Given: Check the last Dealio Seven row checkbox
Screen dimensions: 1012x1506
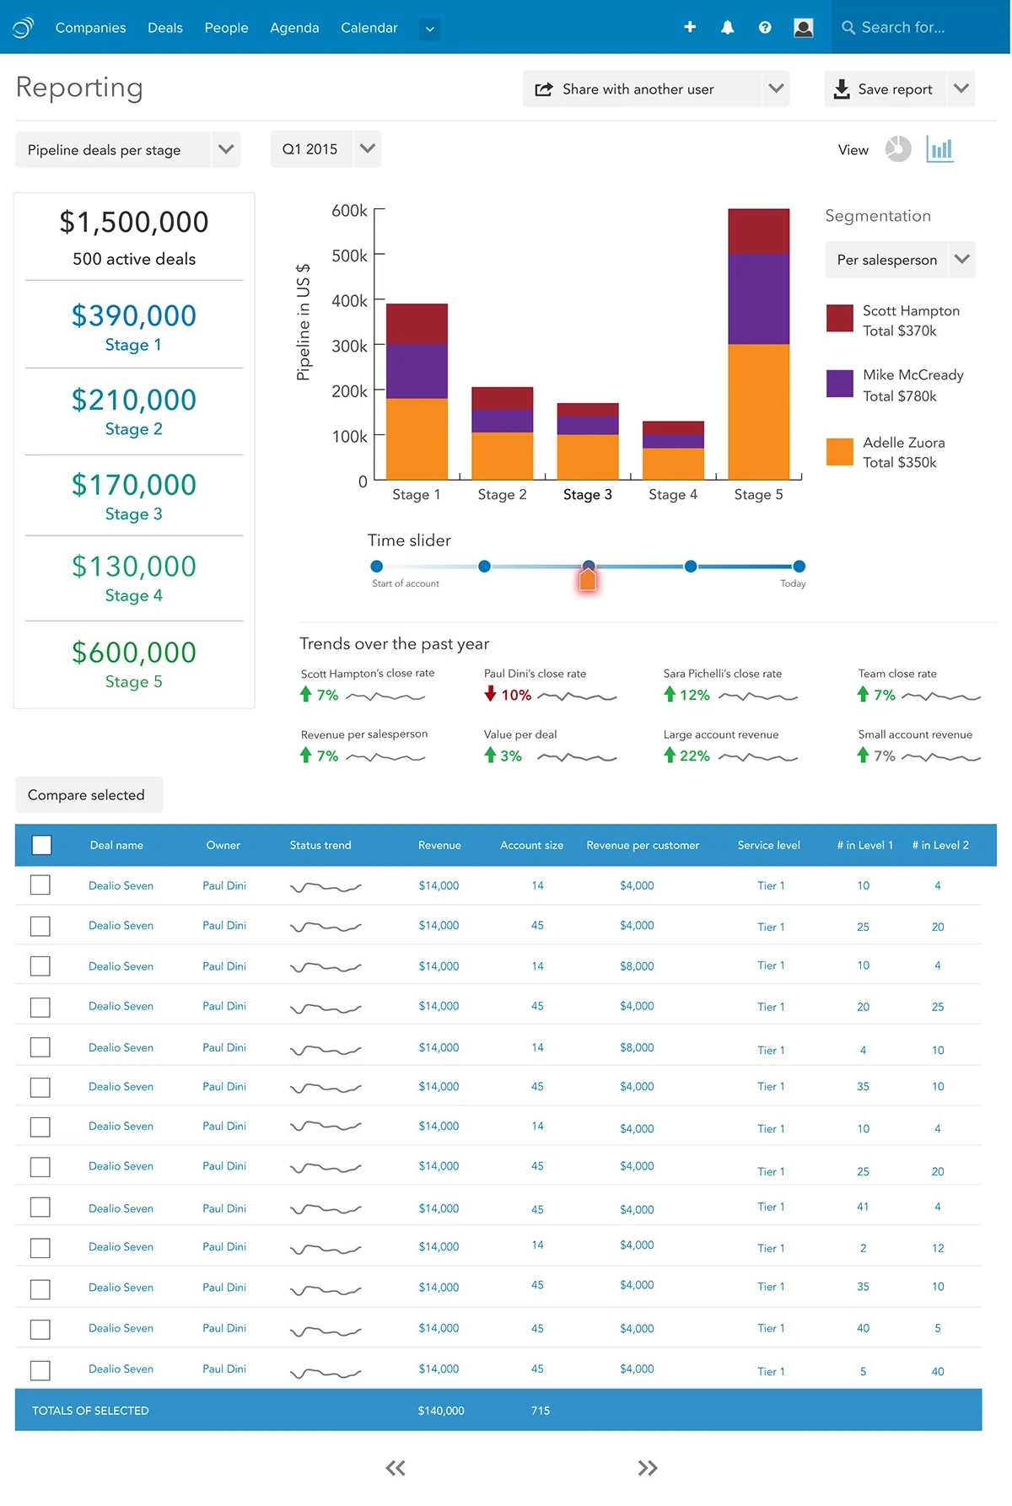Looking at the screenshot, I should (x=40, y=1370).
